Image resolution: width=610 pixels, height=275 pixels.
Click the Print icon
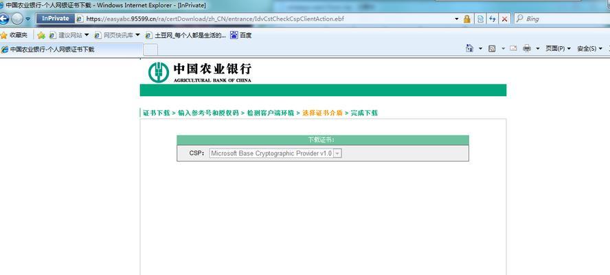click(x=527, y=48)
